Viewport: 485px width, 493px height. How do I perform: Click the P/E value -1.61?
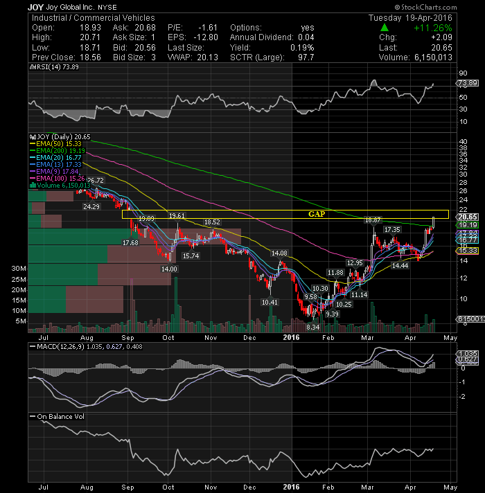point(208,28)
